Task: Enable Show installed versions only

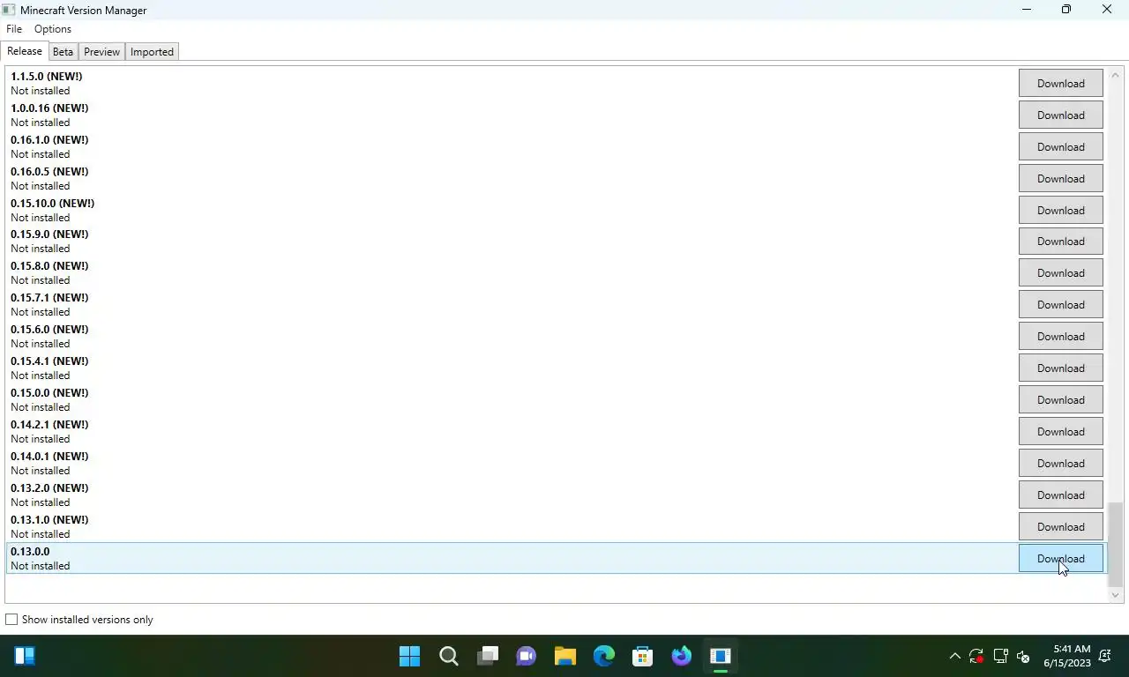Action: pyautogui.click(x=11, y=620)
